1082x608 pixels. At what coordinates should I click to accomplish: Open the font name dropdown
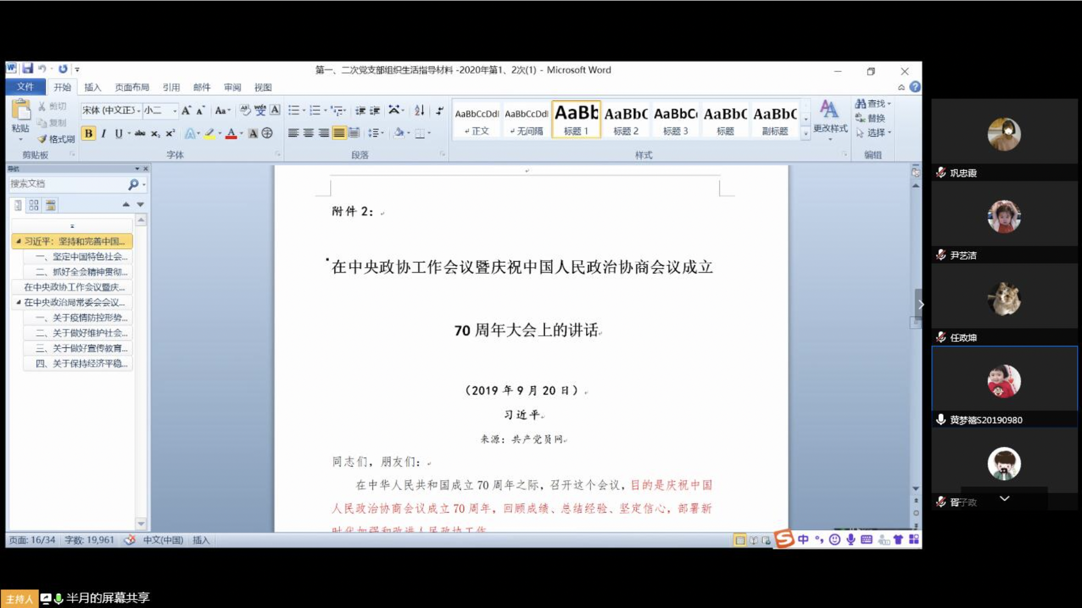(x=138, y=110)
